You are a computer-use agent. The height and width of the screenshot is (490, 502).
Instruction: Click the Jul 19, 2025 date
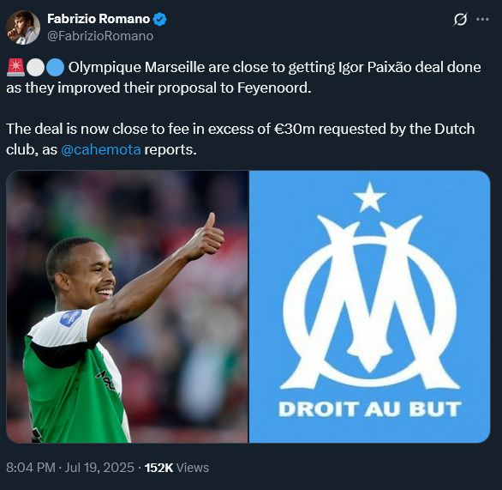pos(99,468)
